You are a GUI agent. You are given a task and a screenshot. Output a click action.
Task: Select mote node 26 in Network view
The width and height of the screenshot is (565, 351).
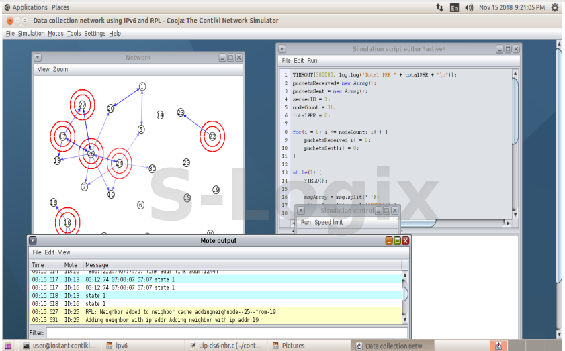coord(91,154)
